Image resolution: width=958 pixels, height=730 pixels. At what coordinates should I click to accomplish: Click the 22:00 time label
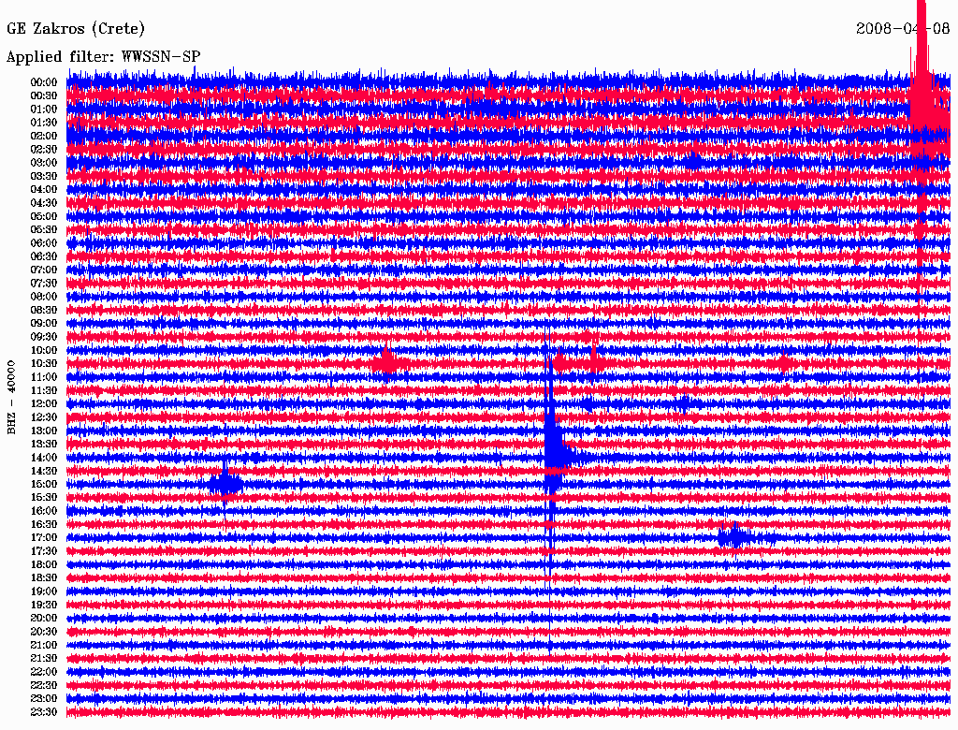click(44, 671)
